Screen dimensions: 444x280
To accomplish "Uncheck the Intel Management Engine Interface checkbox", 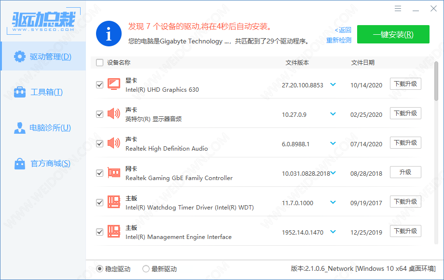I will pos(100,232).
